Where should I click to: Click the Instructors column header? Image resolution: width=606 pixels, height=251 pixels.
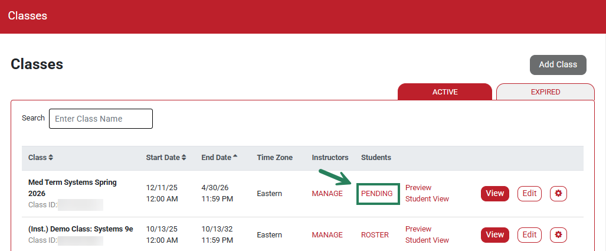coord(330,158)
